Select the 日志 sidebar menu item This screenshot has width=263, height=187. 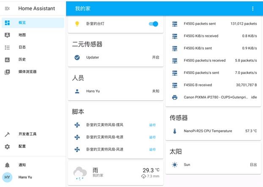click(x=33, y=47)
